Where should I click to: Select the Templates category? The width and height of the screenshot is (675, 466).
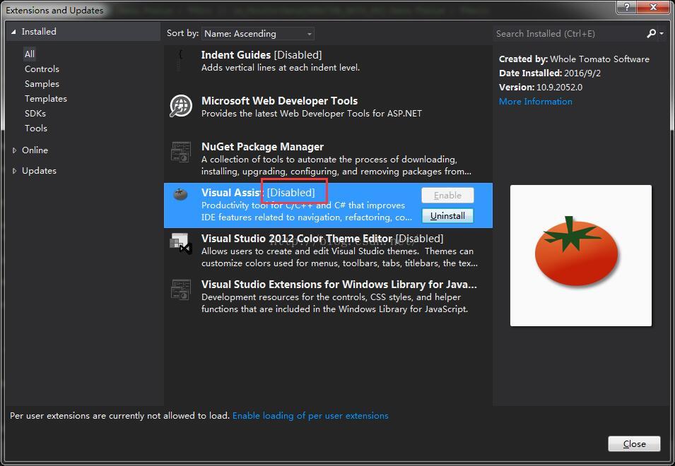(x=46, y=98)
